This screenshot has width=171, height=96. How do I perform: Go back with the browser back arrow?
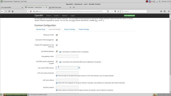(2, 11)
